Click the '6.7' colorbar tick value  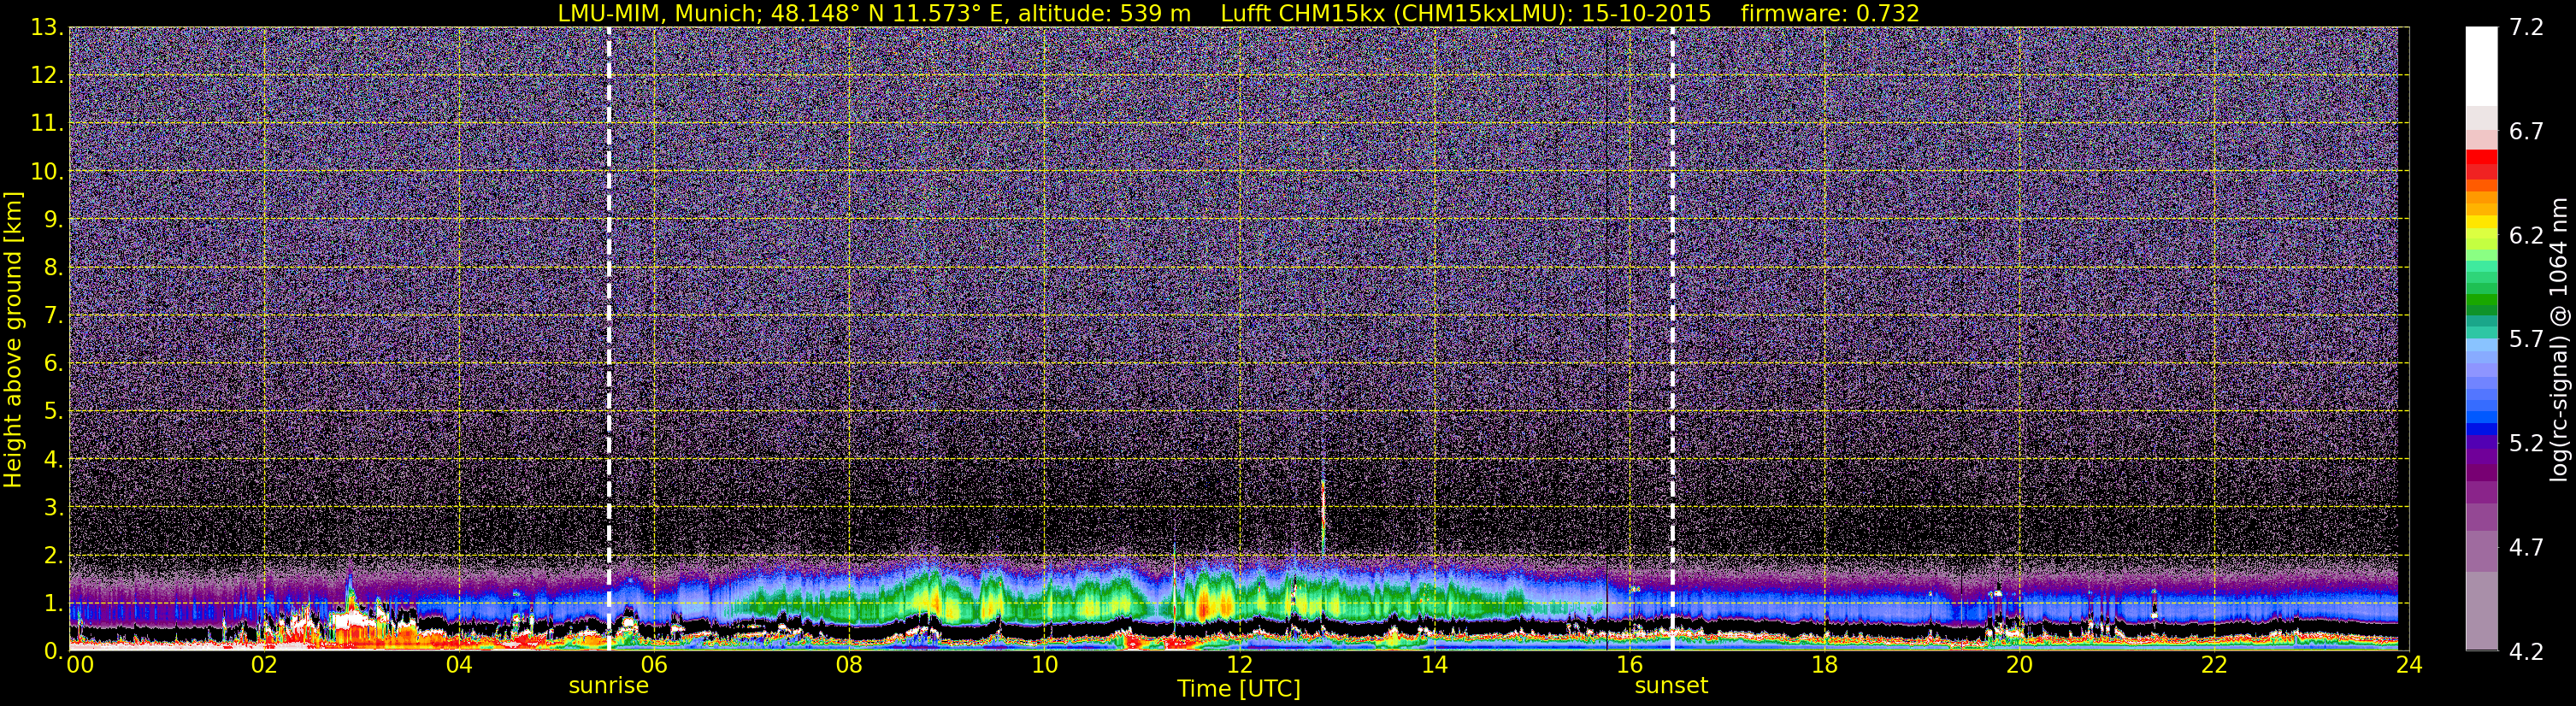pyautogui.click(x=2526, y=131)
